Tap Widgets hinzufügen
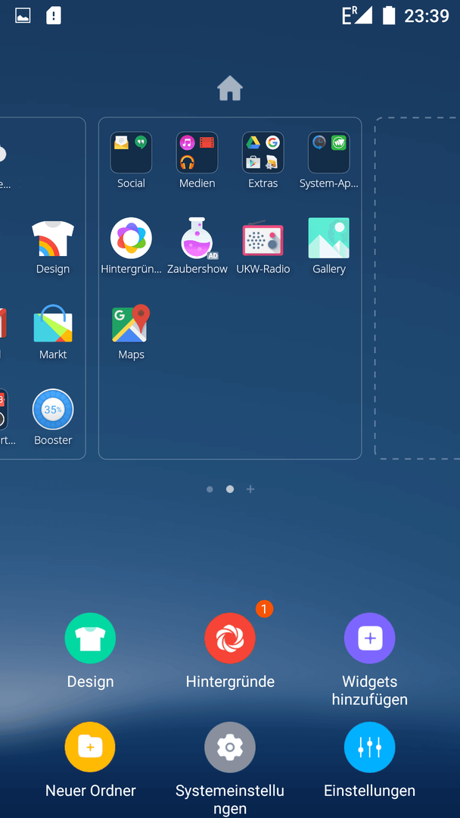The width and height of the screenshot is (460, 818). [x=369, y=638]
